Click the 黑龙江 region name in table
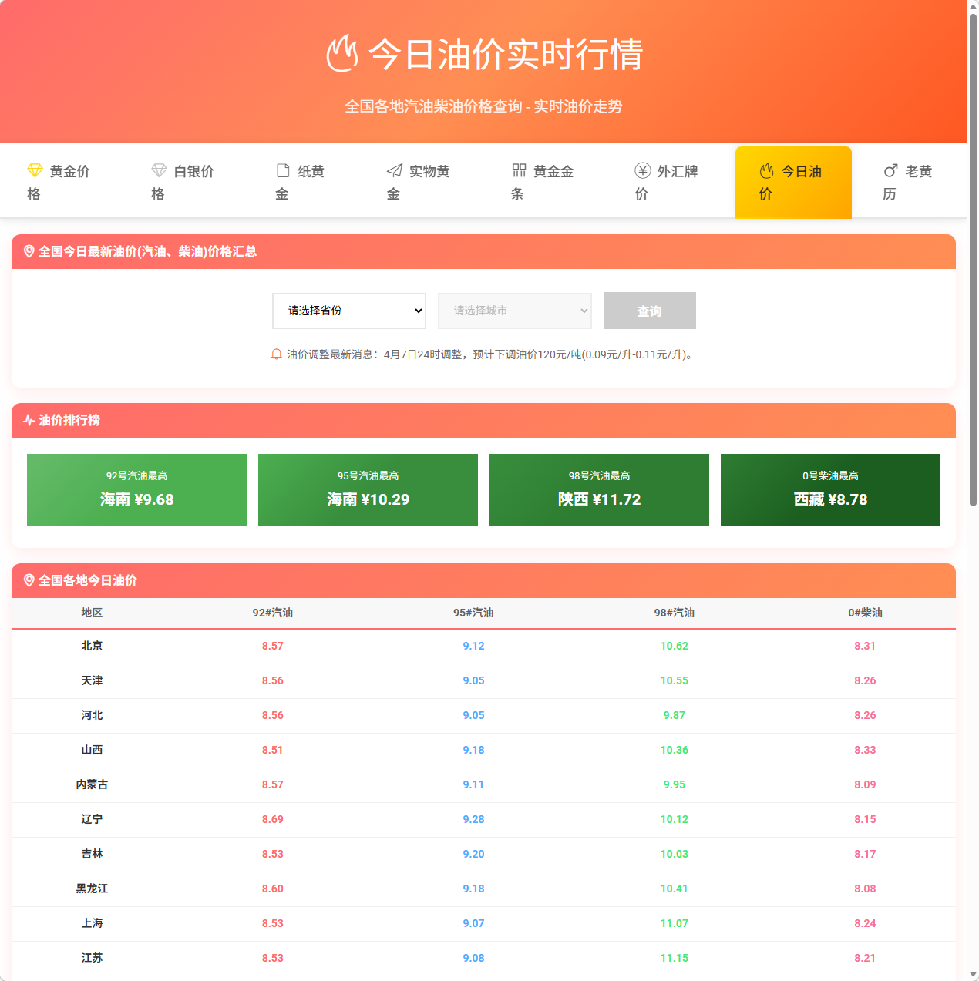Screen dimensions: 979x981 click(92, 889)
